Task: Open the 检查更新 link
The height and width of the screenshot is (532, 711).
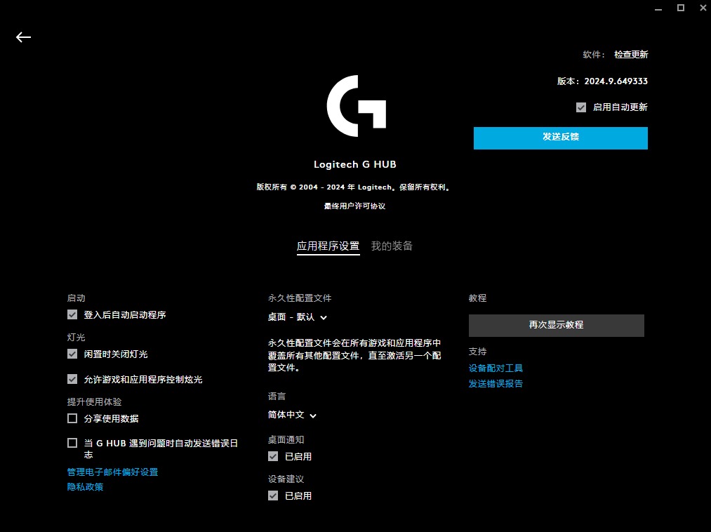Action: point(630,54)
